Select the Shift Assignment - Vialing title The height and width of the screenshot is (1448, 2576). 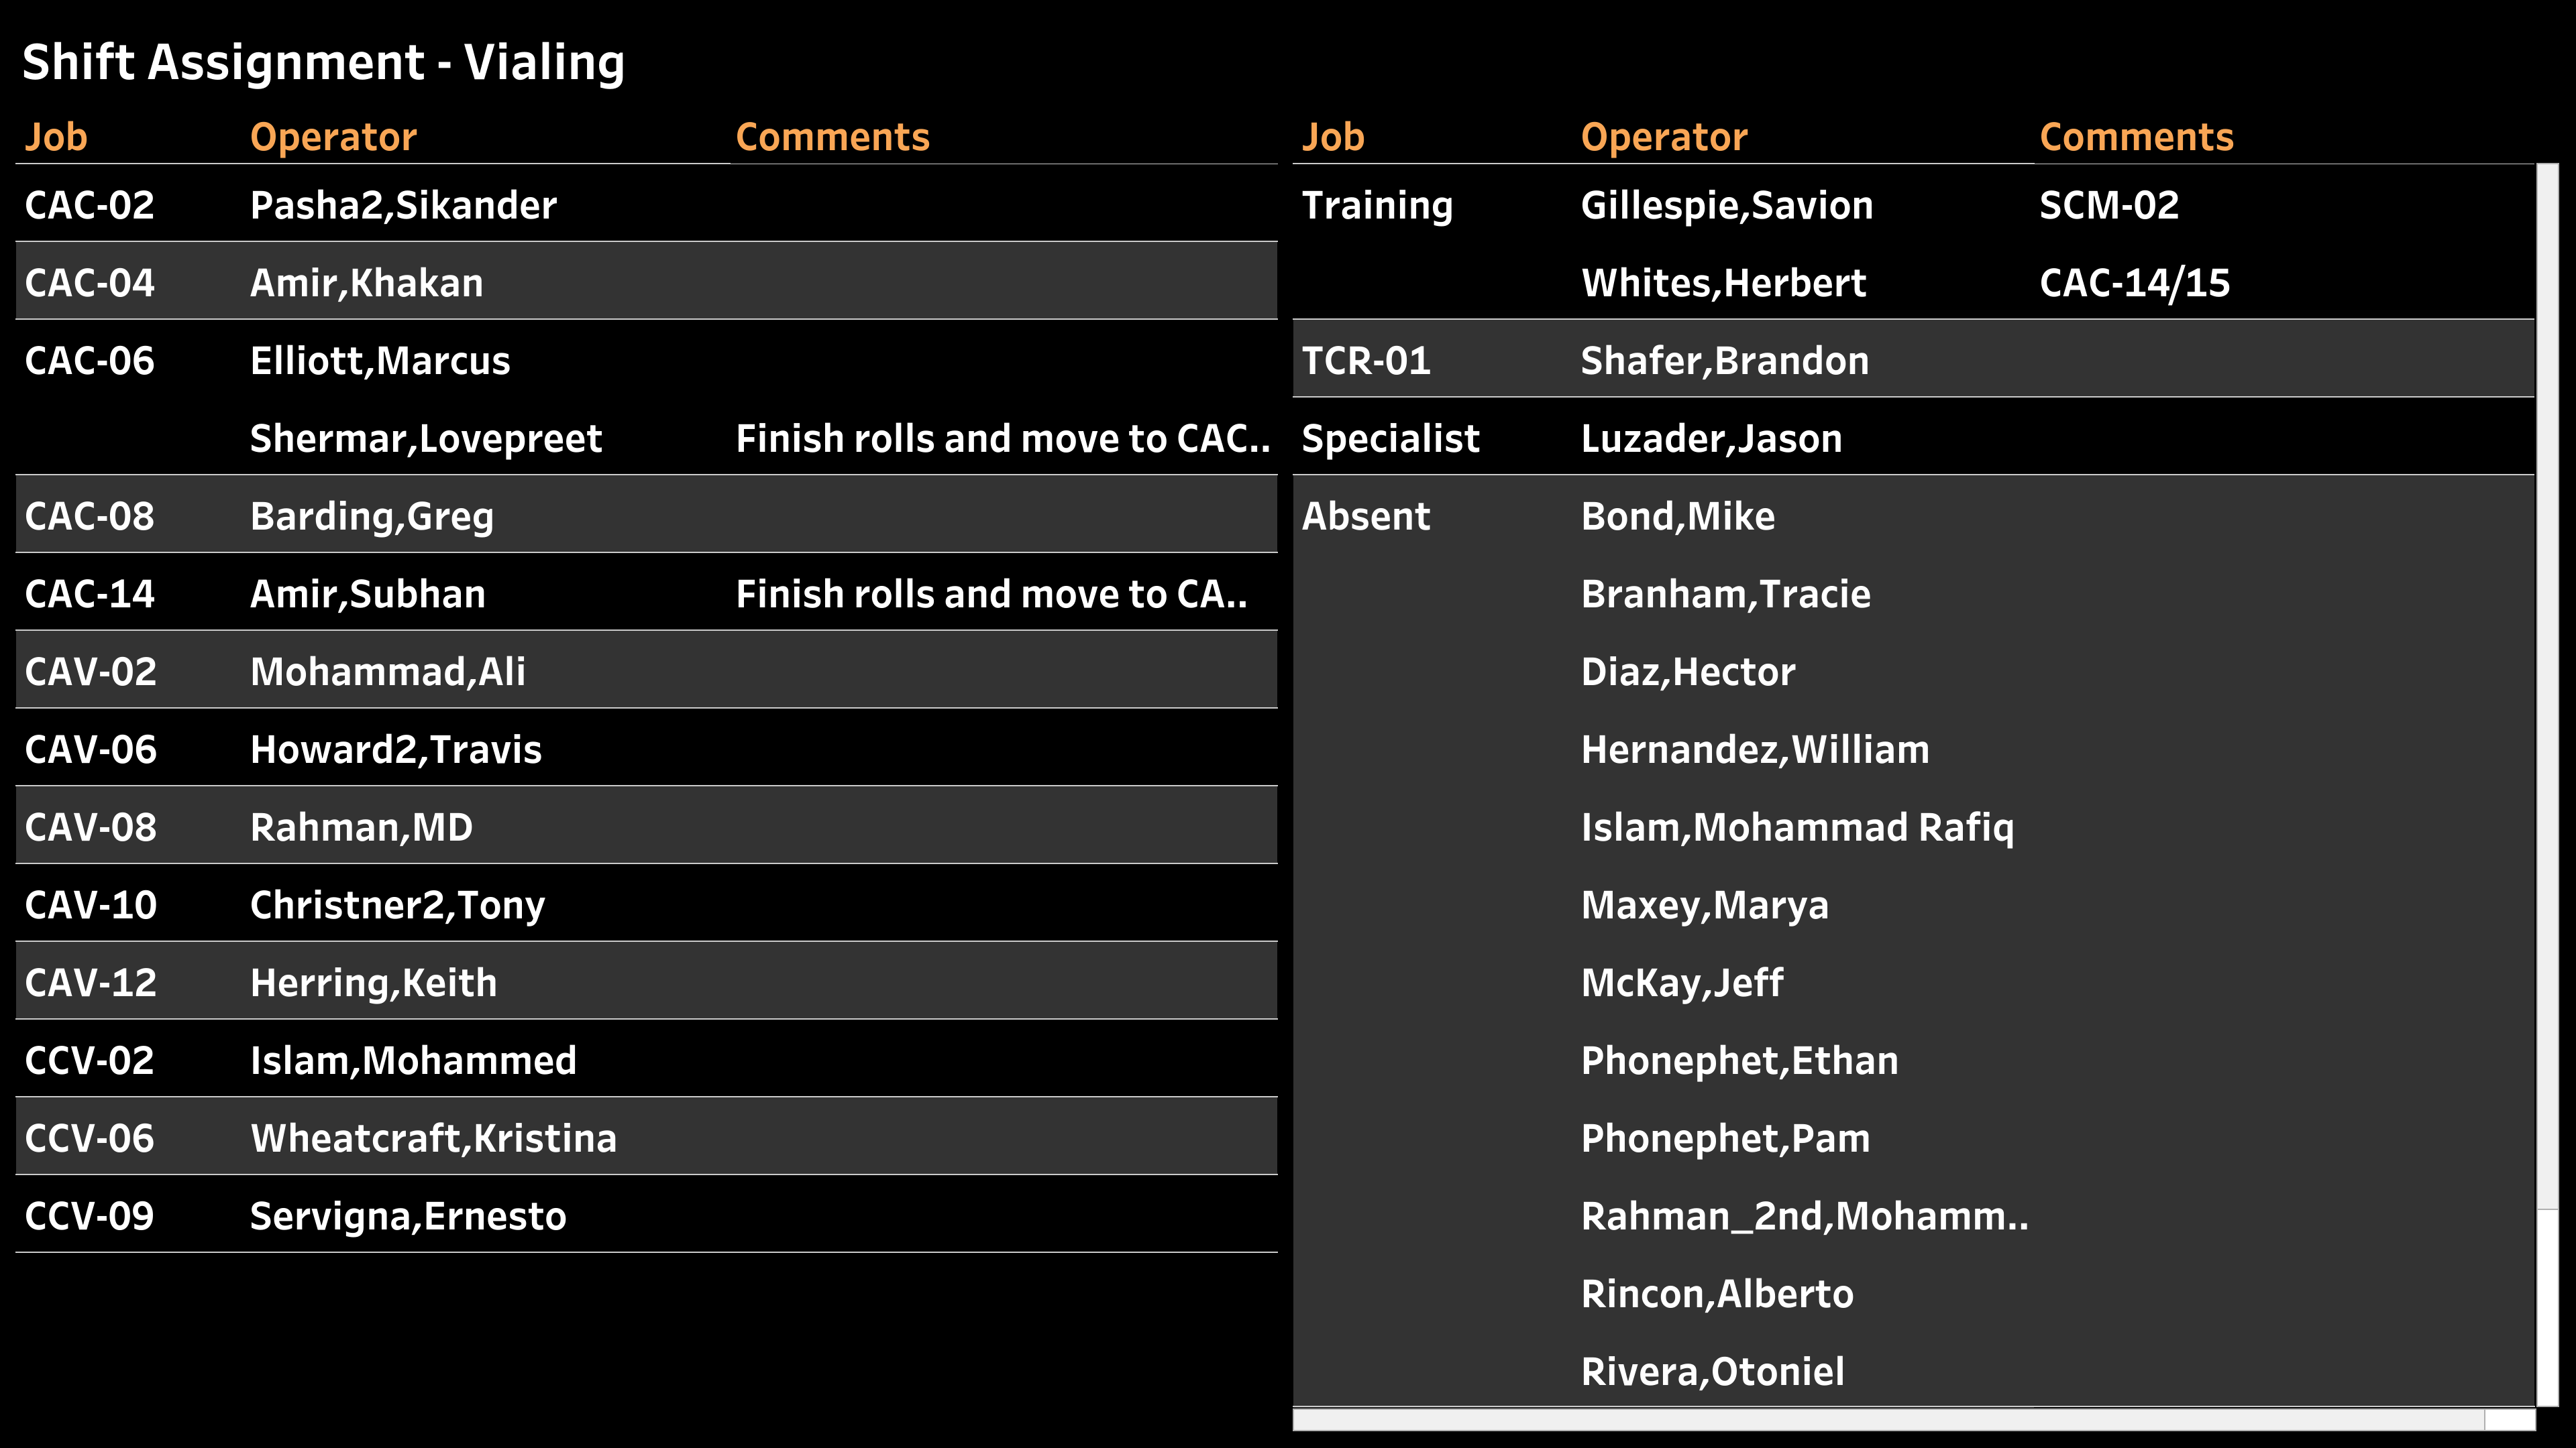[324, 62]
